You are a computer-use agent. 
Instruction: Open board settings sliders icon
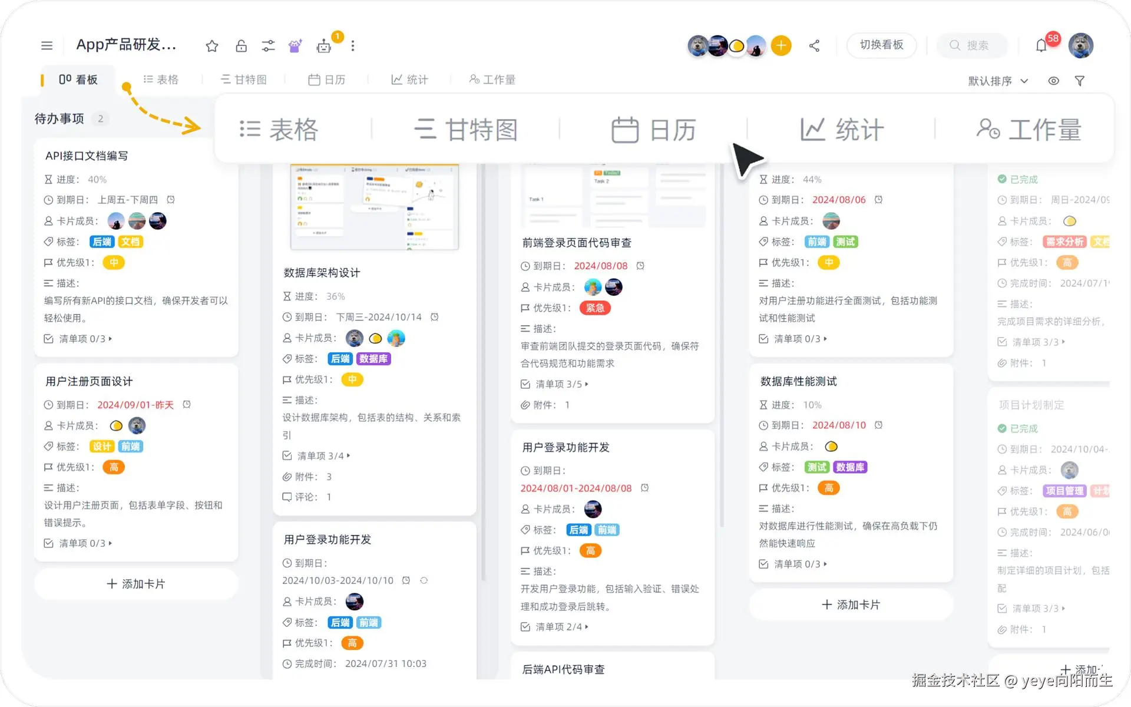pyautogui.click(x=268, y=46)
